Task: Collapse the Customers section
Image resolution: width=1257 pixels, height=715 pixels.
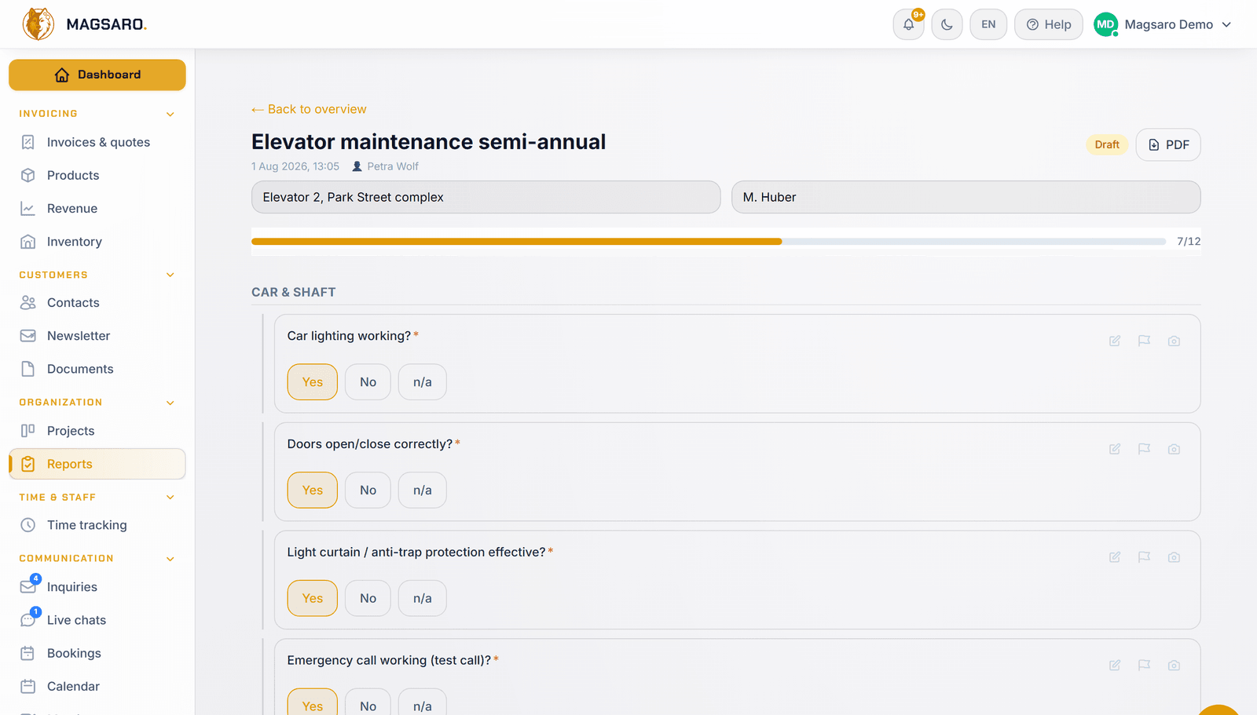Action: tap(170, 275)
